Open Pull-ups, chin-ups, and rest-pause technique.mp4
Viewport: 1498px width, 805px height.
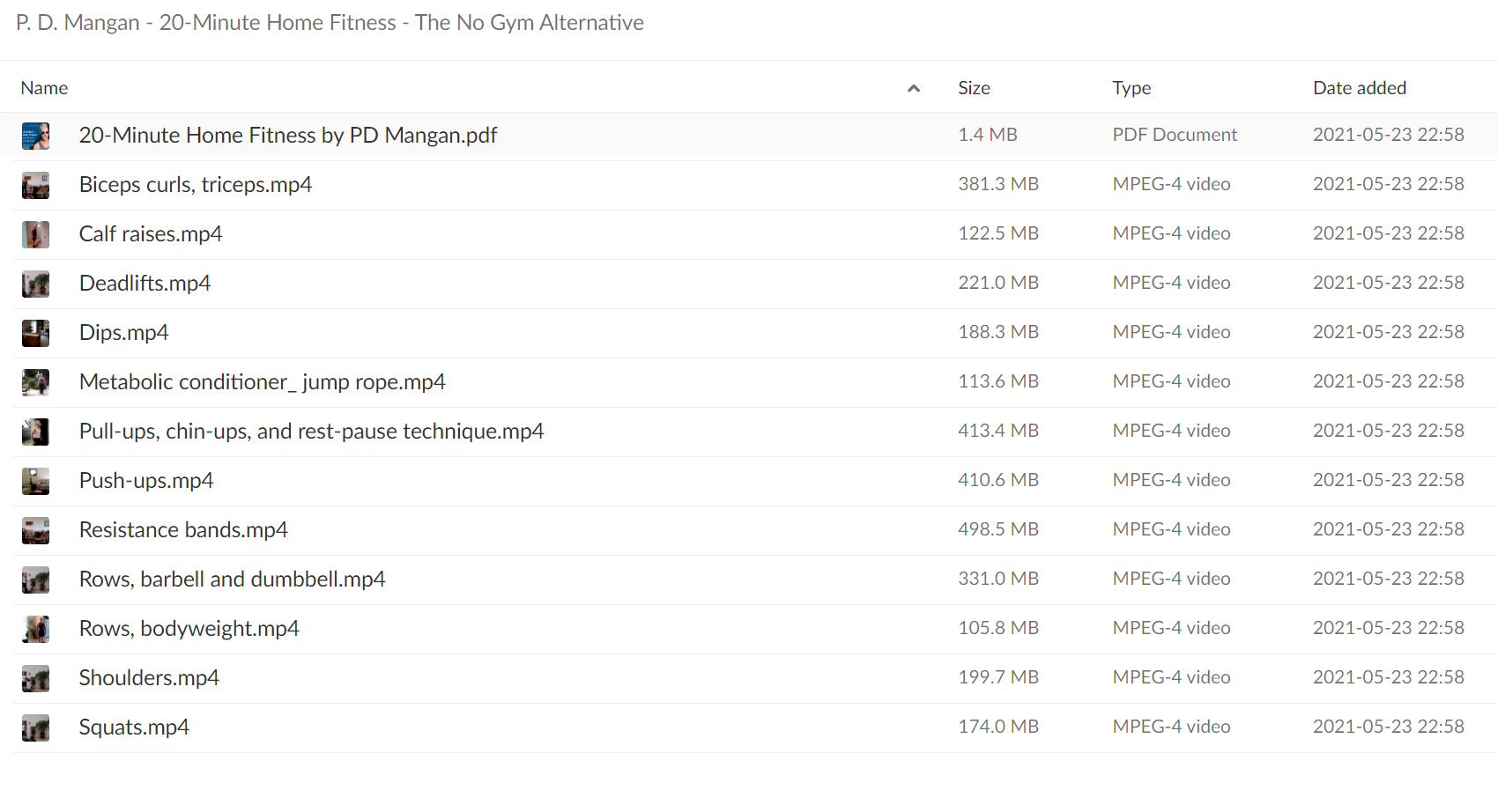point(312,431)
